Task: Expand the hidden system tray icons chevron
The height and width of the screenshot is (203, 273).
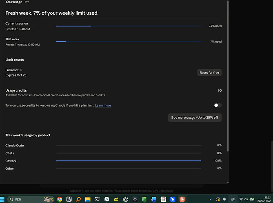Action: pyautogui.click(x=211, y=199)
